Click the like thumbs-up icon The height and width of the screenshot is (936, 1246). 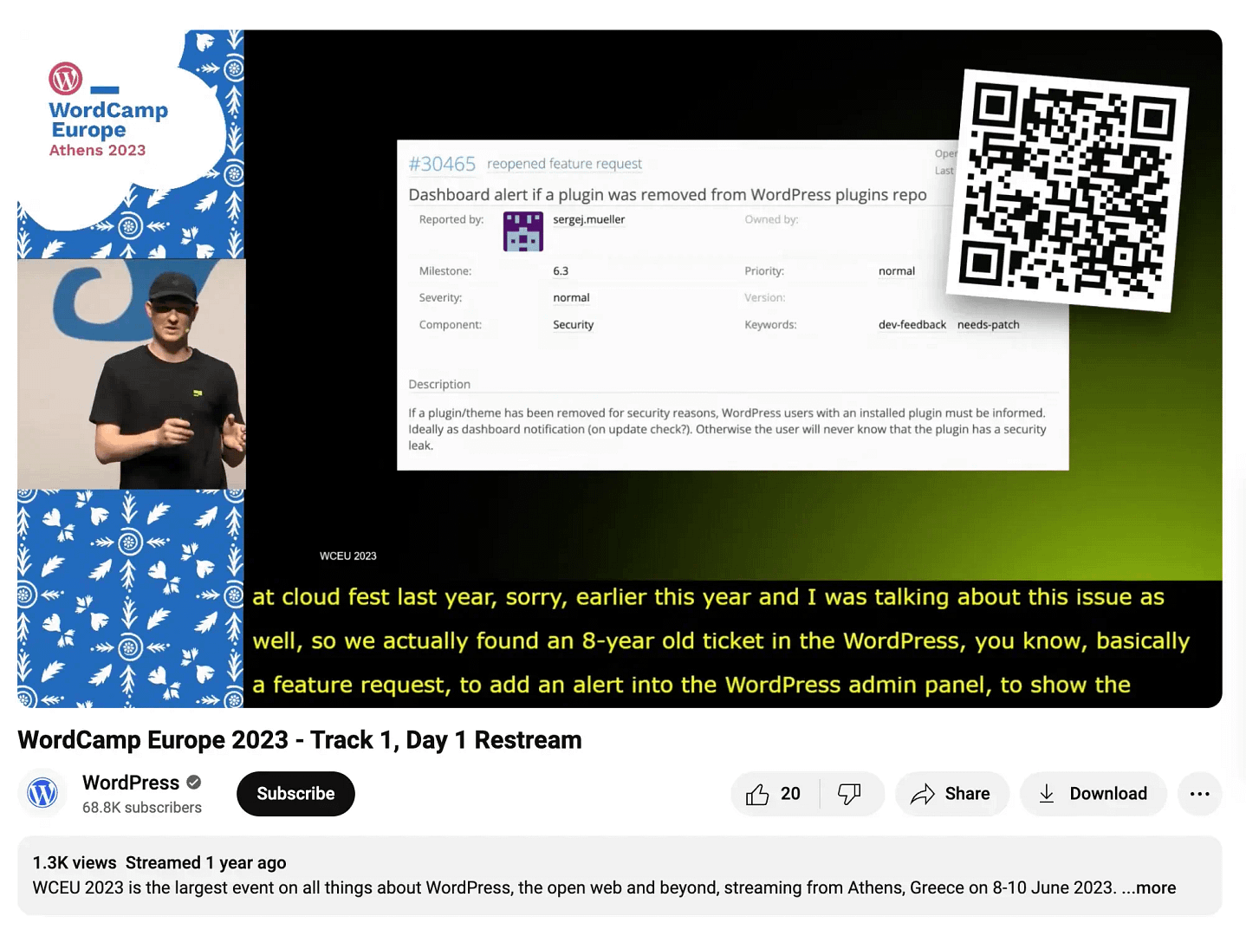tap(757, 794)
